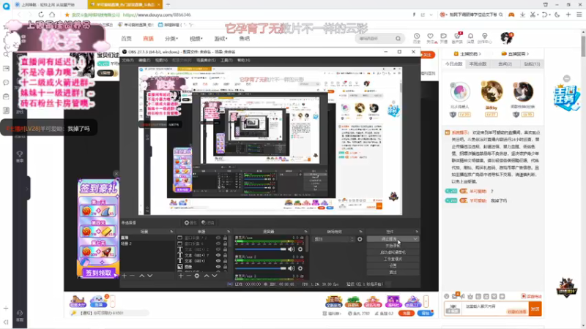Open settings gear of first mixer channel

point(300,249)
